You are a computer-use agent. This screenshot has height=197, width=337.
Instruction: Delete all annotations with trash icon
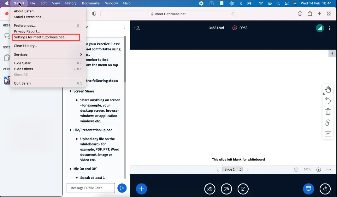(x=328, y=111)
